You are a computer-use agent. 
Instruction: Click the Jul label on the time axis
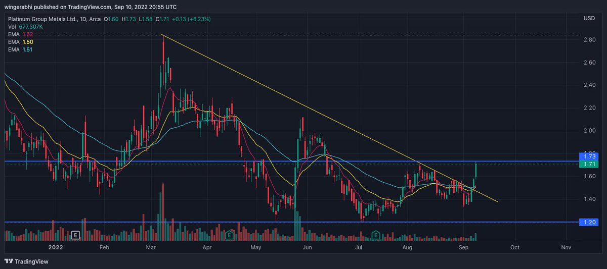[x=359, y=248]
